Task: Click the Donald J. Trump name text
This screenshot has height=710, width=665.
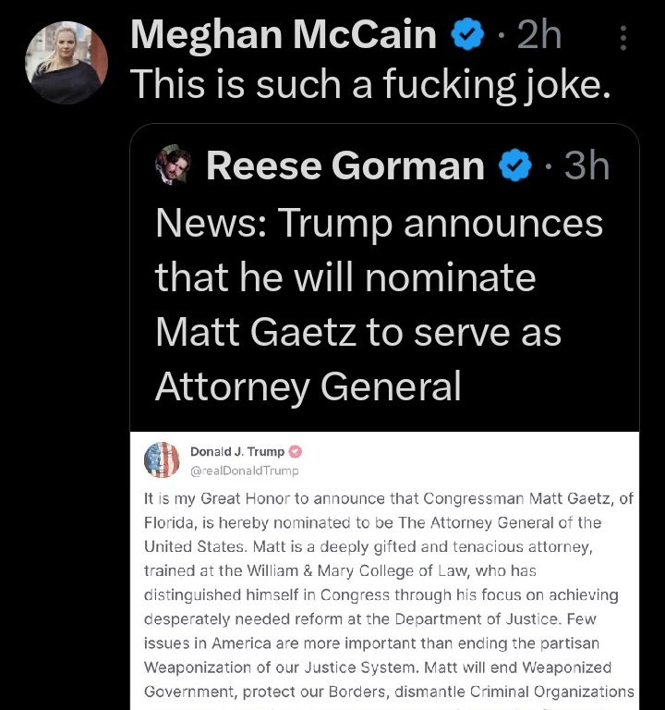Action: [236, 452]
